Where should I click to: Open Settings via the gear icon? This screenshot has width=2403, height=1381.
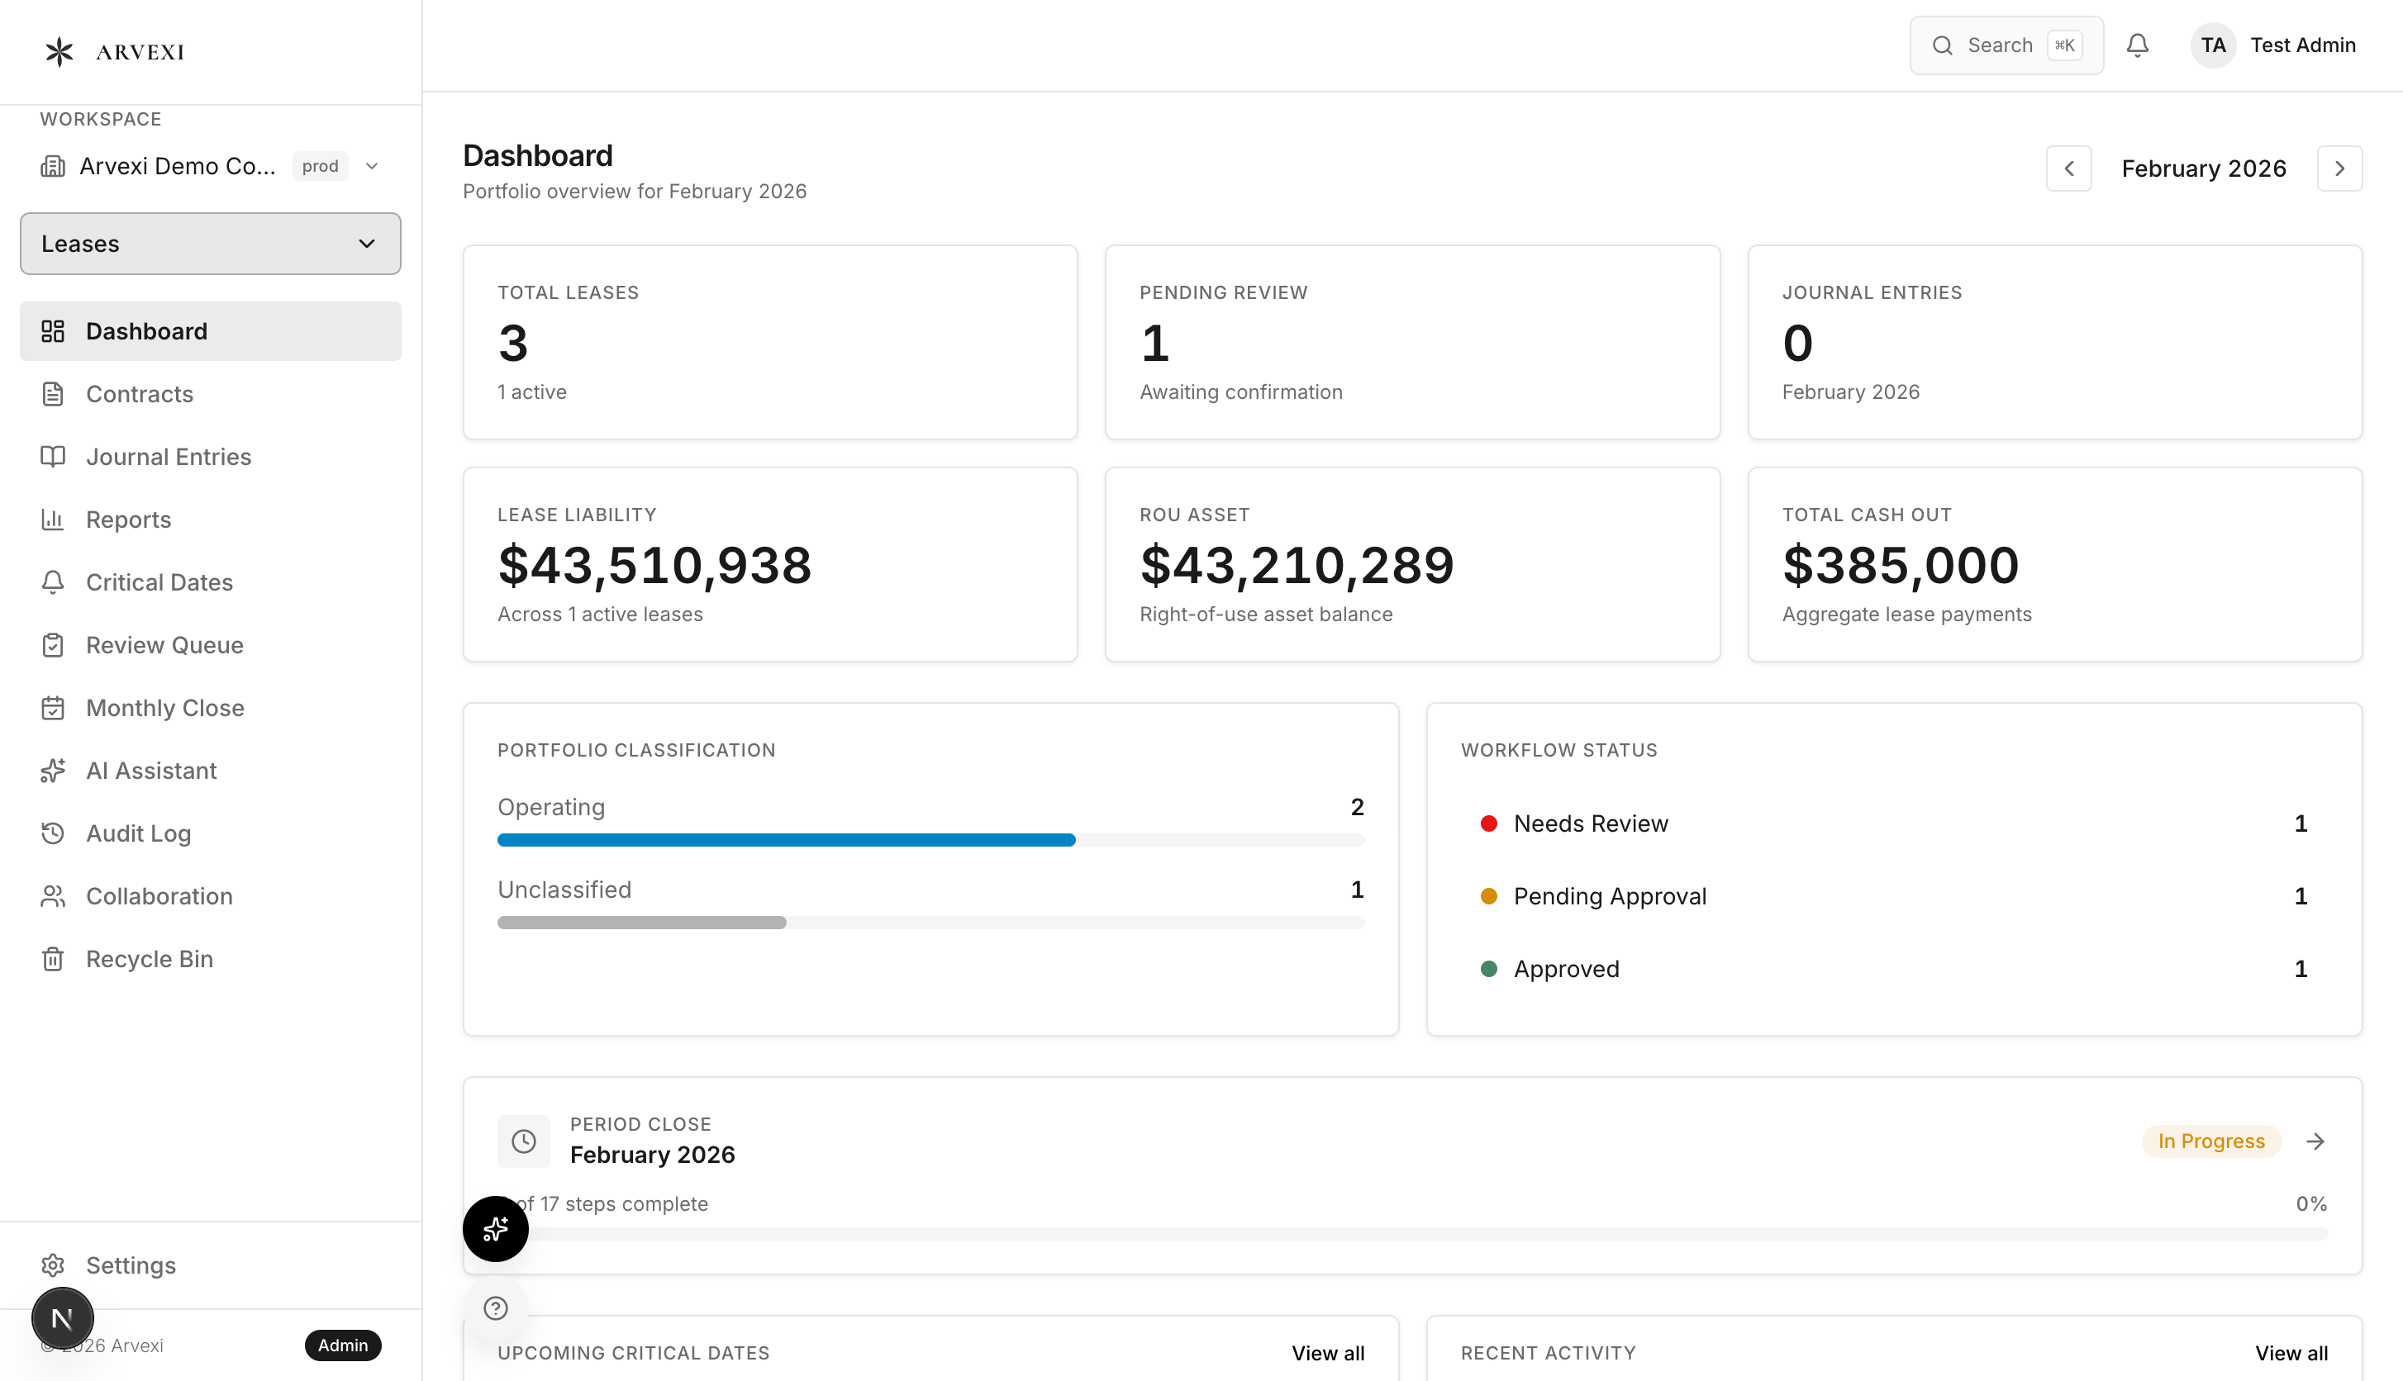click(x=53, y=1265)
